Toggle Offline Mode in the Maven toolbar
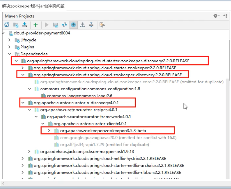231x189 pixels. click(65, 25)
